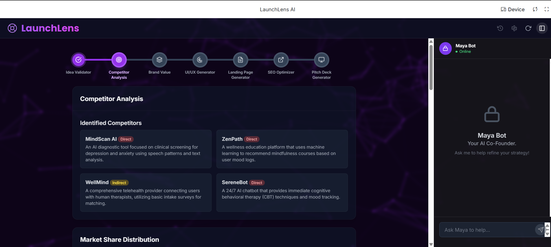Click the chat input stepper down arrow
The width and height of the screenshot is (551, 247).
point(547,234)
